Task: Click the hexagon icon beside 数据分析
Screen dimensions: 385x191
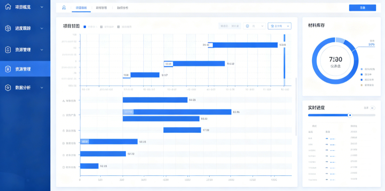Action: point(8,87)
